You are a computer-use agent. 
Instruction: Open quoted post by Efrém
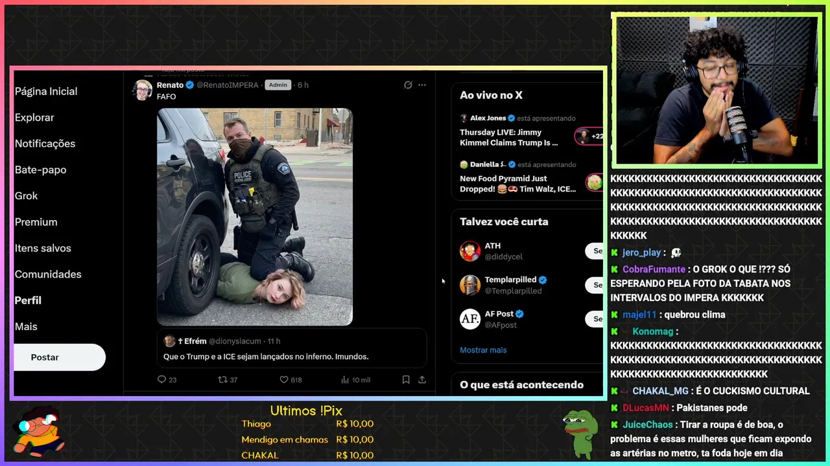pyautogui.click(x=292, y=349)
